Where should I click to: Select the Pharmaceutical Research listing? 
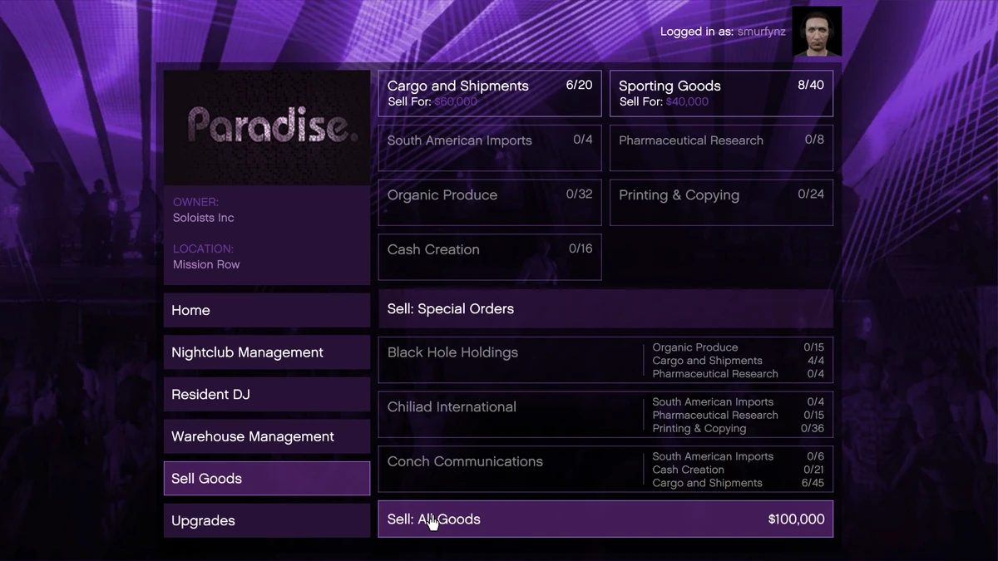720,148
